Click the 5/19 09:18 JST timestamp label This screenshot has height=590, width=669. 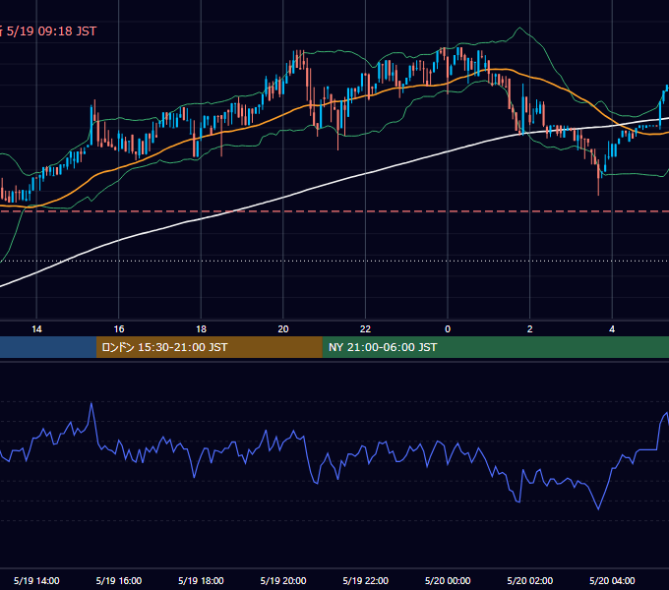(x=51, y=31)
